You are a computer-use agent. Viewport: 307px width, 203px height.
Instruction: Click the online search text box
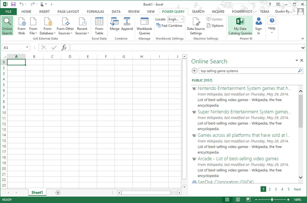point(248,71)
